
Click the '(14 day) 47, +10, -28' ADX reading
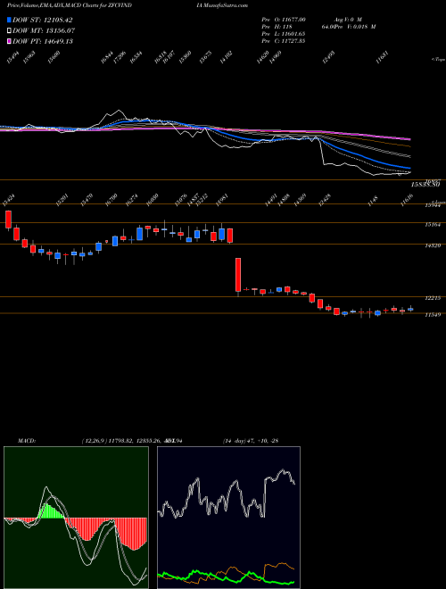pos(251,441)
